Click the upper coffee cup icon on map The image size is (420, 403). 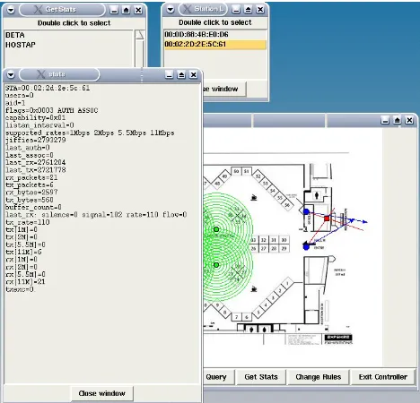[254, 197]
